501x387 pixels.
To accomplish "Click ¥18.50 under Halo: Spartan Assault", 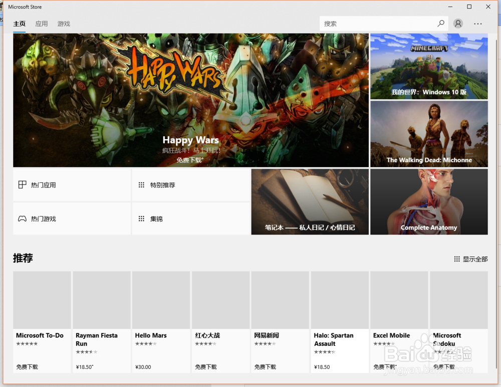I will pos(322,367).
